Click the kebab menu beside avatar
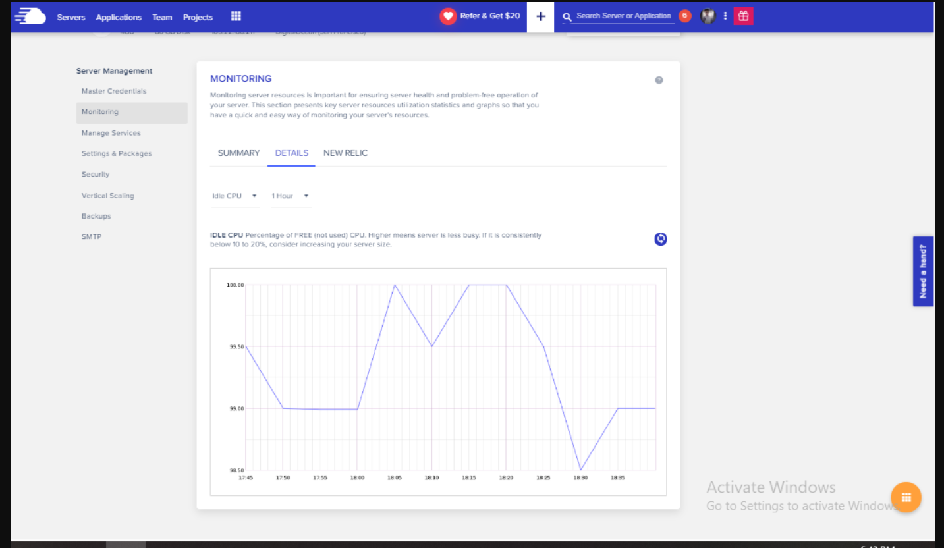The image size is (944, 548). pos(725,16)
